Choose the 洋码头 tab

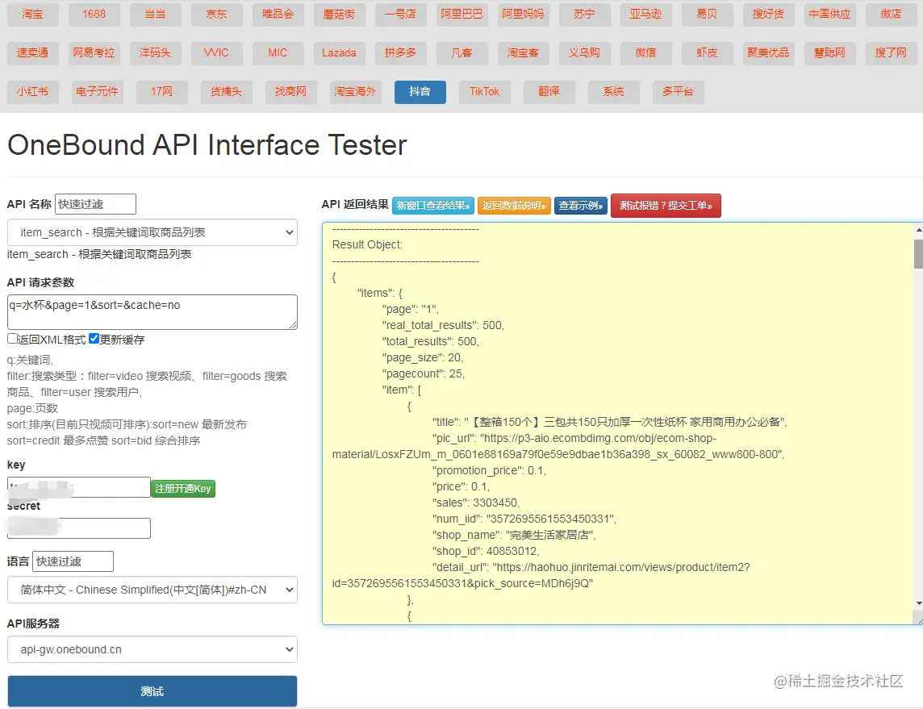click(x=156, y=53)
